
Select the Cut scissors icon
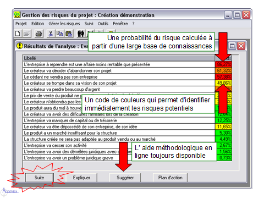pos(51,34)
